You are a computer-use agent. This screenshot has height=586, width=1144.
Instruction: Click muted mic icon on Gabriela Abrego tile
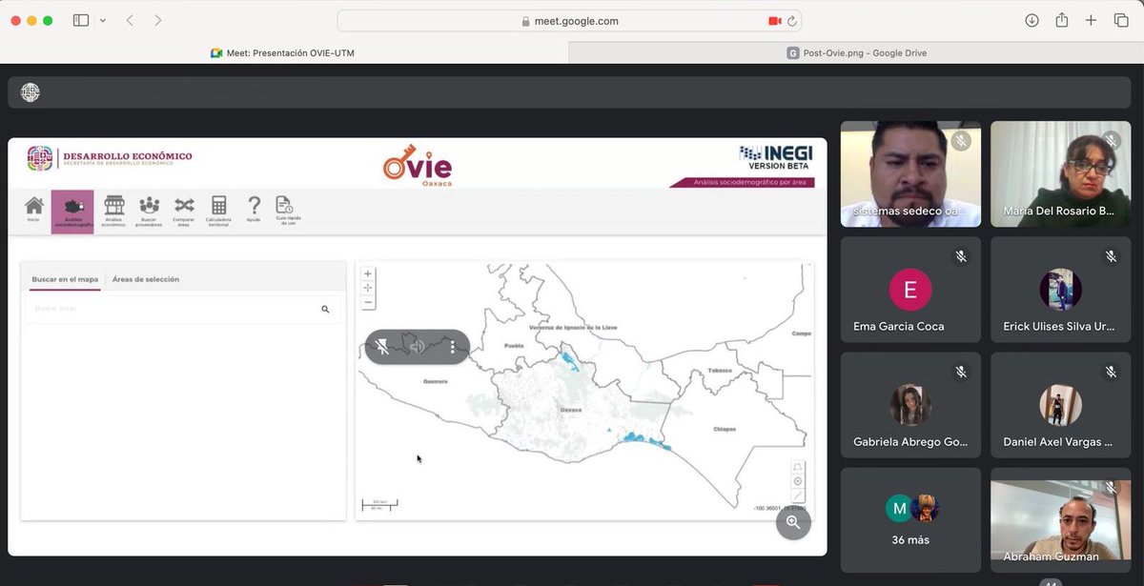click(x=961, y=372)
